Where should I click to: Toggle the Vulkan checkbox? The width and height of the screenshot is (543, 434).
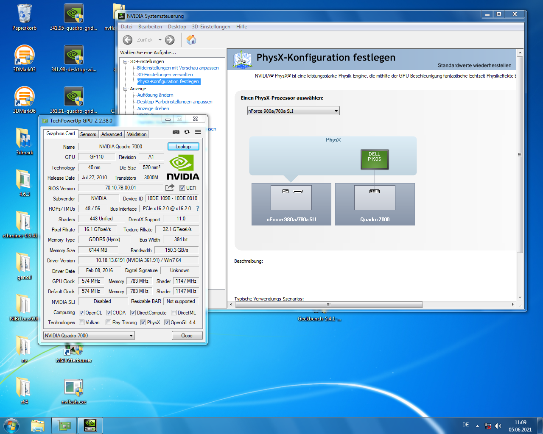point(82,323)
